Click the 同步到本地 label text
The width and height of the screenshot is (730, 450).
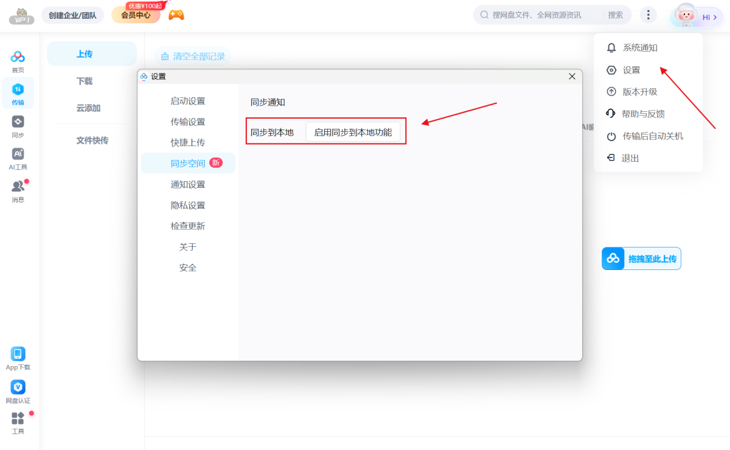coord(272,132)
